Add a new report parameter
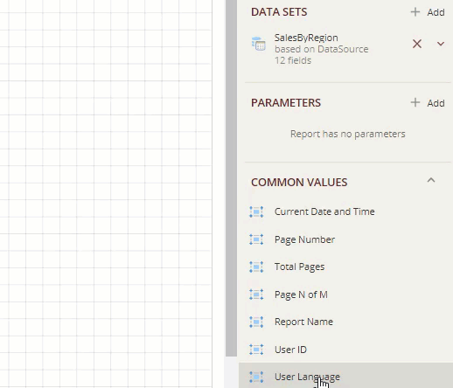Screen dimensions: 453x388 [428, 103]
